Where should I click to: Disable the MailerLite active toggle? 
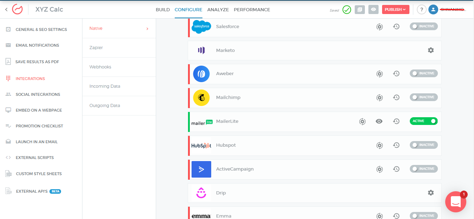pos(424,121)
